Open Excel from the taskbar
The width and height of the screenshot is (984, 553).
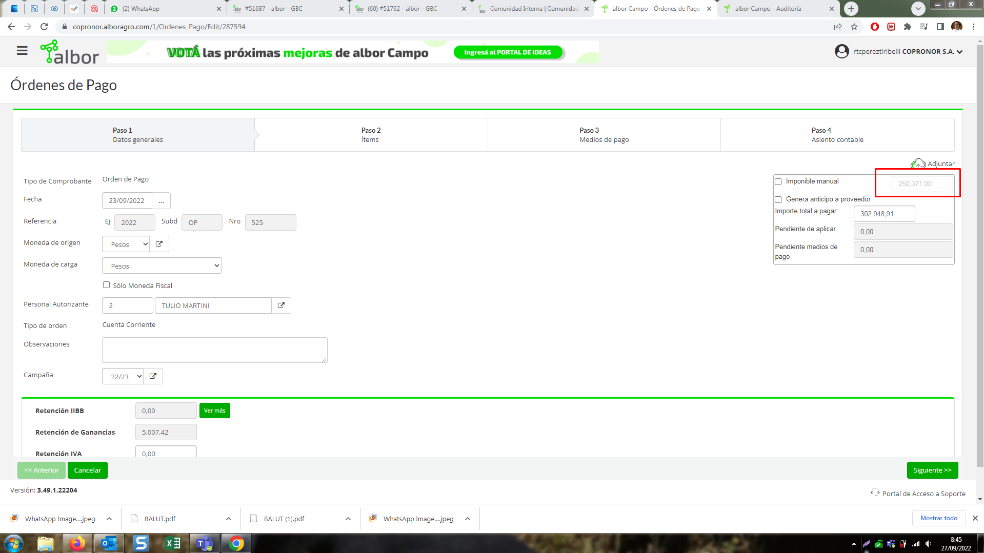pos(173,543)
